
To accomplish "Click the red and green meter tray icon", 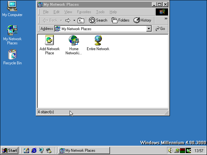I will point(182,150).
